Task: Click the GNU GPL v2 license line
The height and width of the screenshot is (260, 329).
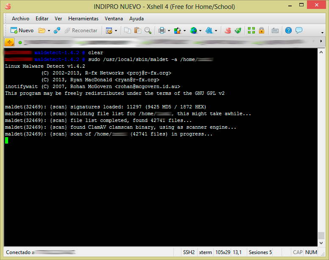Action: point(115,93)
